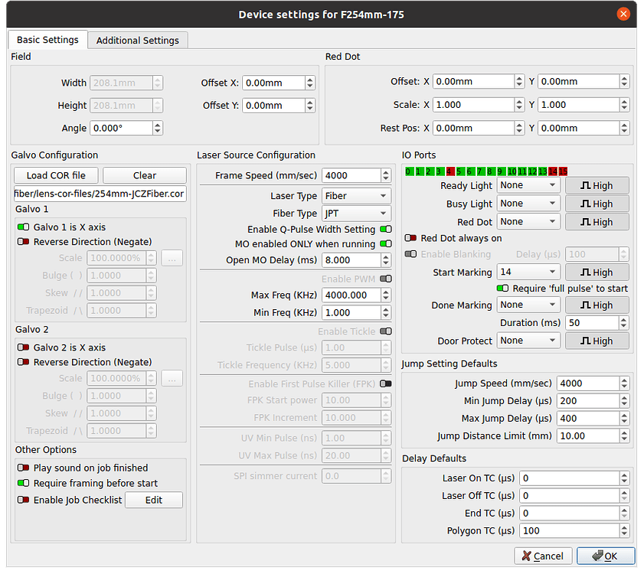Select the Basic Settings tab

(x=47, y=40)
